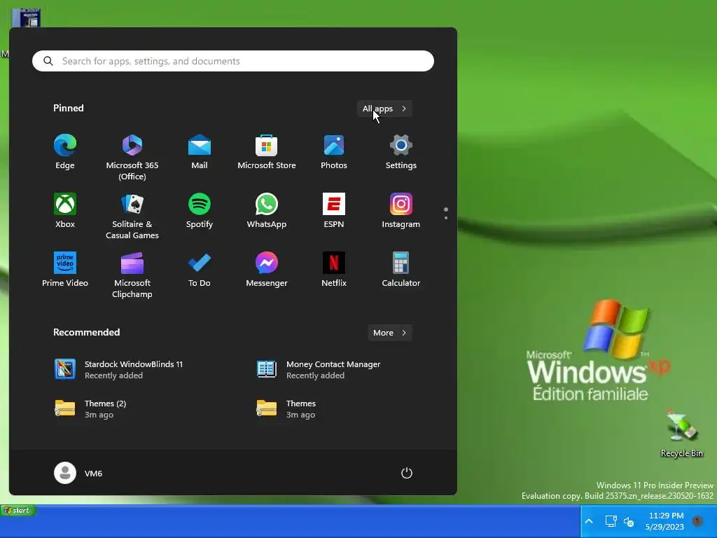Viewport: 717px width, 538px height.
Task: Open Microsoft Store
Action: pyautogui.click(x=267, y=152)
